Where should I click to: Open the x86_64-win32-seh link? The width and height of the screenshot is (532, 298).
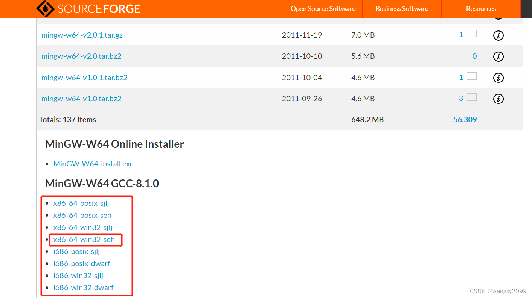pos(84,239)
